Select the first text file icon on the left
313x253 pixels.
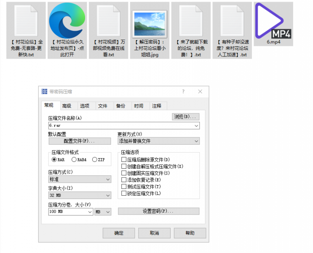26,21
